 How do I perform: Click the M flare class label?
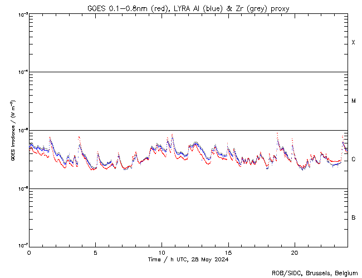tap(354, 101)
